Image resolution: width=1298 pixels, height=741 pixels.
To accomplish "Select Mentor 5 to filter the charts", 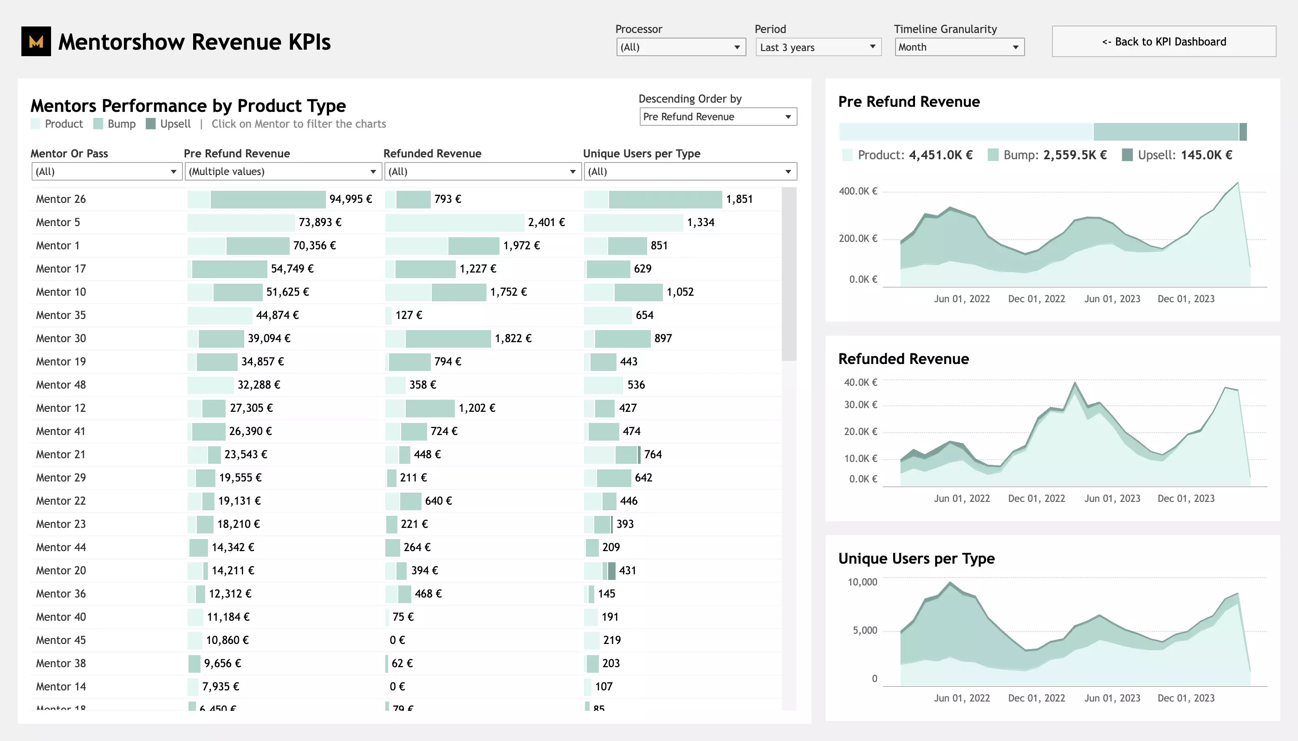I will coord(58,222).
